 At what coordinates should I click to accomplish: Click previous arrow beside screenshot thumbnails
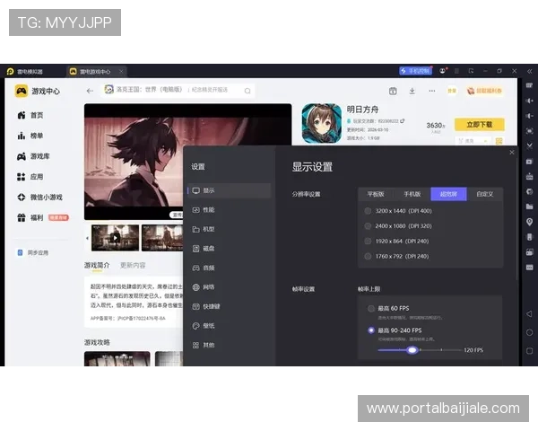click(x=87, y=238)
